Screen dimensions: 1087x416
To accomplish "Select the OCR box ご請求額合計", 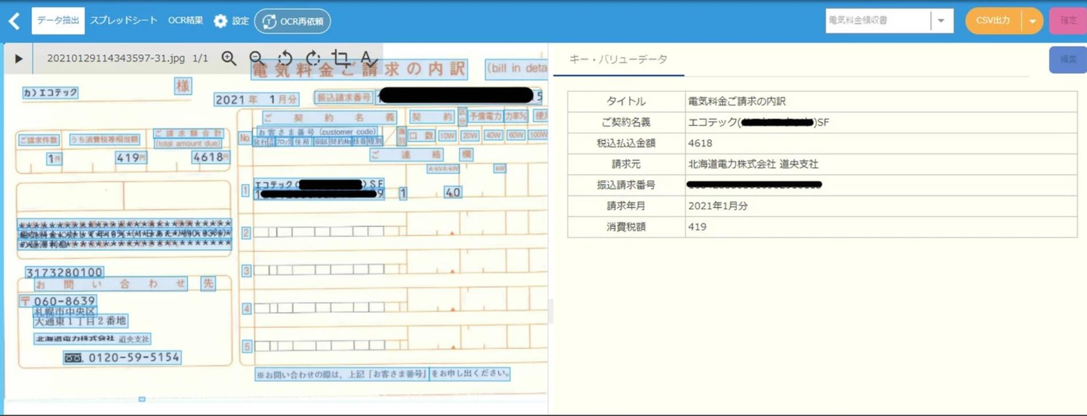I will pyautogui.click(x=188, y=133).
